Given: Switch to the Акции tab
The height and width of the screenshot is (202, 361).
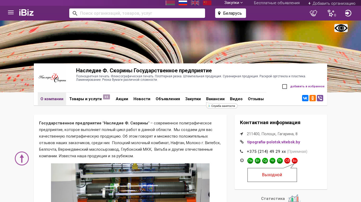Looking at the screenshot, I should pyautogui.click(x=122, y=99).
